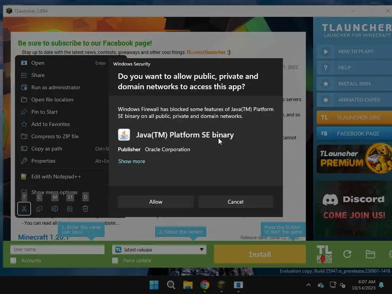
Task: Click the HELP question mark icon
Action: (326, 68)
